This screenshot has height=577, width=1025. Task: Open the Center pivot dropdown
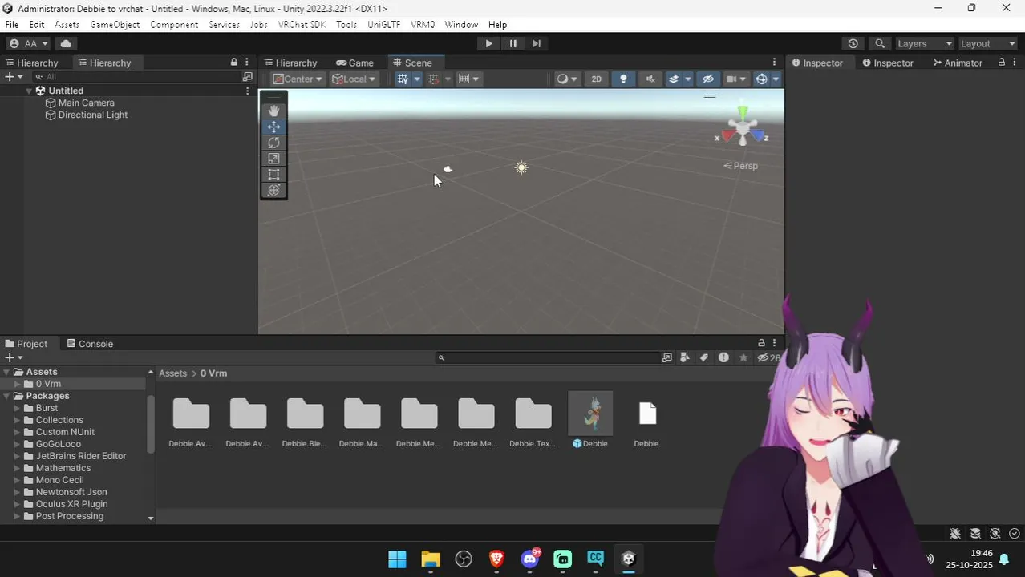click(x=297, y=79)
